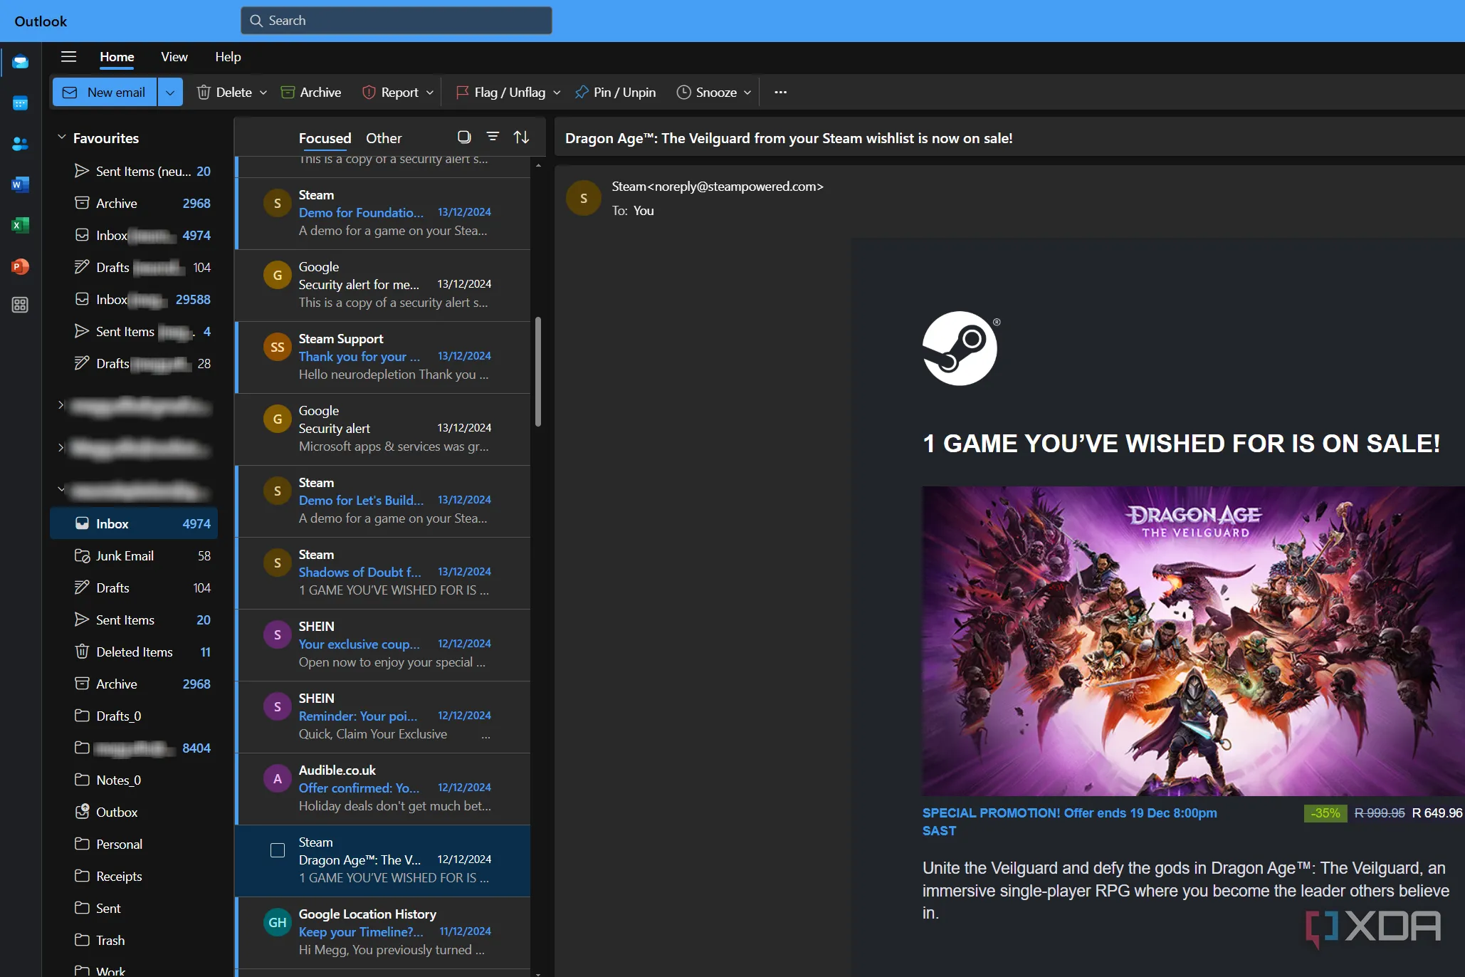
Task: Toggle Pin/Unpin for the current email
Action: (615, 92)
